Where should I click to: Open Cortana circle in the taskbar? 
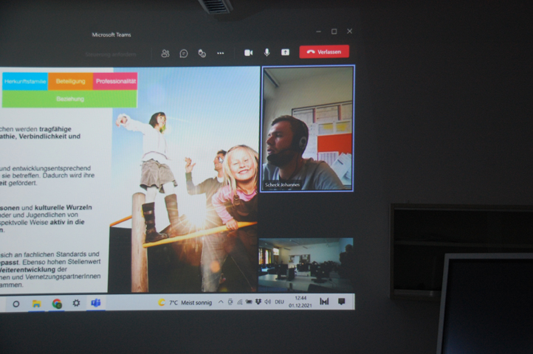[16, 304]
